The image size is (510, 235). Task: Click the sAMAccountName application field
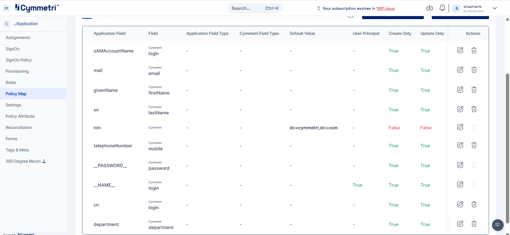113,51
